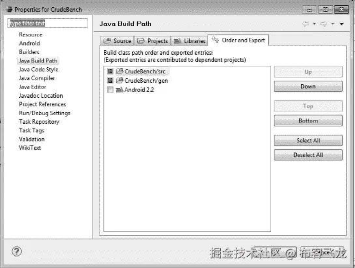Click Select All button

tap(308, 141)
